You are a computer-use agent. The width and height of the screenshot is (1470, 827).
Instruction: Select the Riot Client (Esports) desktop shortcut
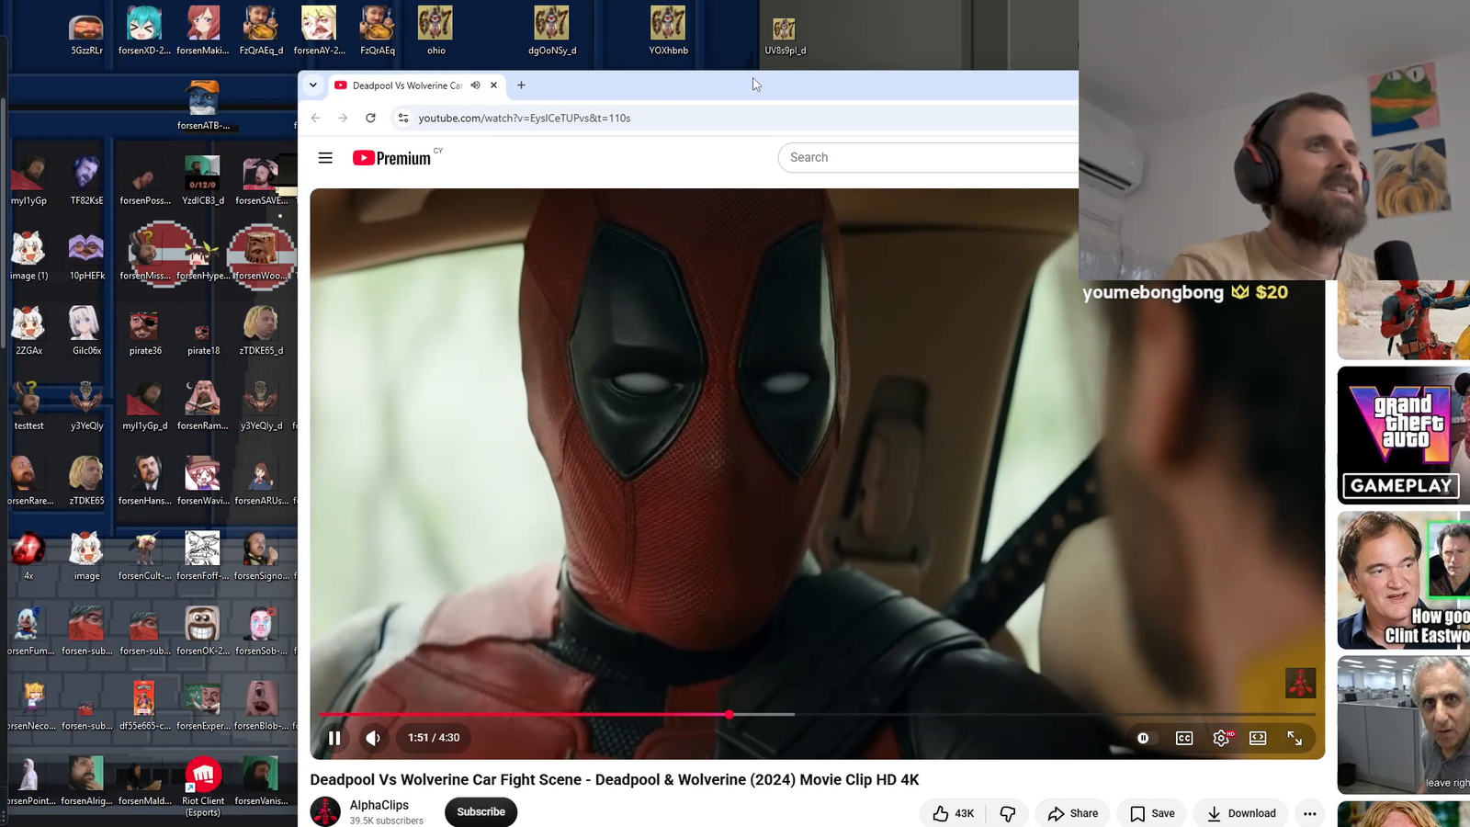point(203,787)
